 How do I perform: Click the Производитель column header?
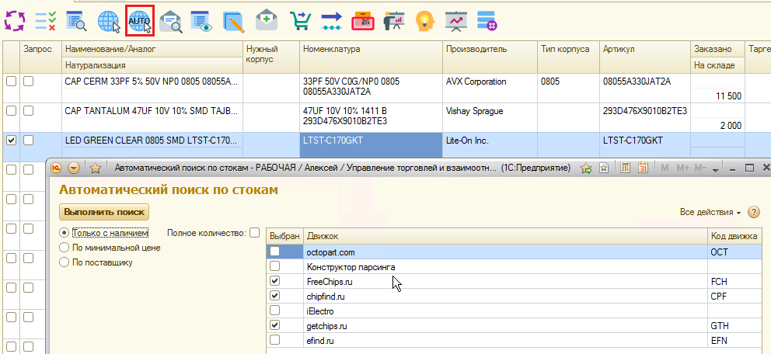[x=476, y=49]
